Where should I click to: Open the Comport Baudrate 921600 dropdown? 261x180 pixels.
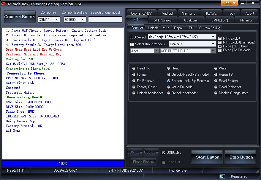75,19
